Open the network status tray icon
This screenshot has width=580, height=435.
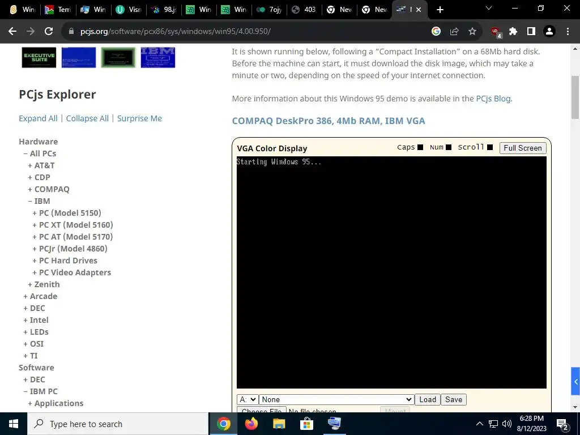click(x=493, y=424)
